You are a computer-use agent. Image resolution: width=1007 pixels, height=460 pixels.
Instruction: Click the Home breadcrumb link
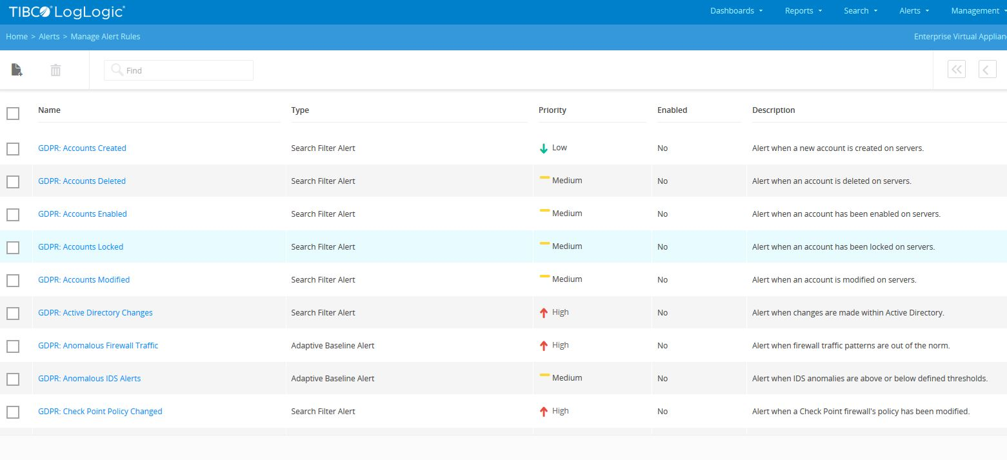pos(17,37)
